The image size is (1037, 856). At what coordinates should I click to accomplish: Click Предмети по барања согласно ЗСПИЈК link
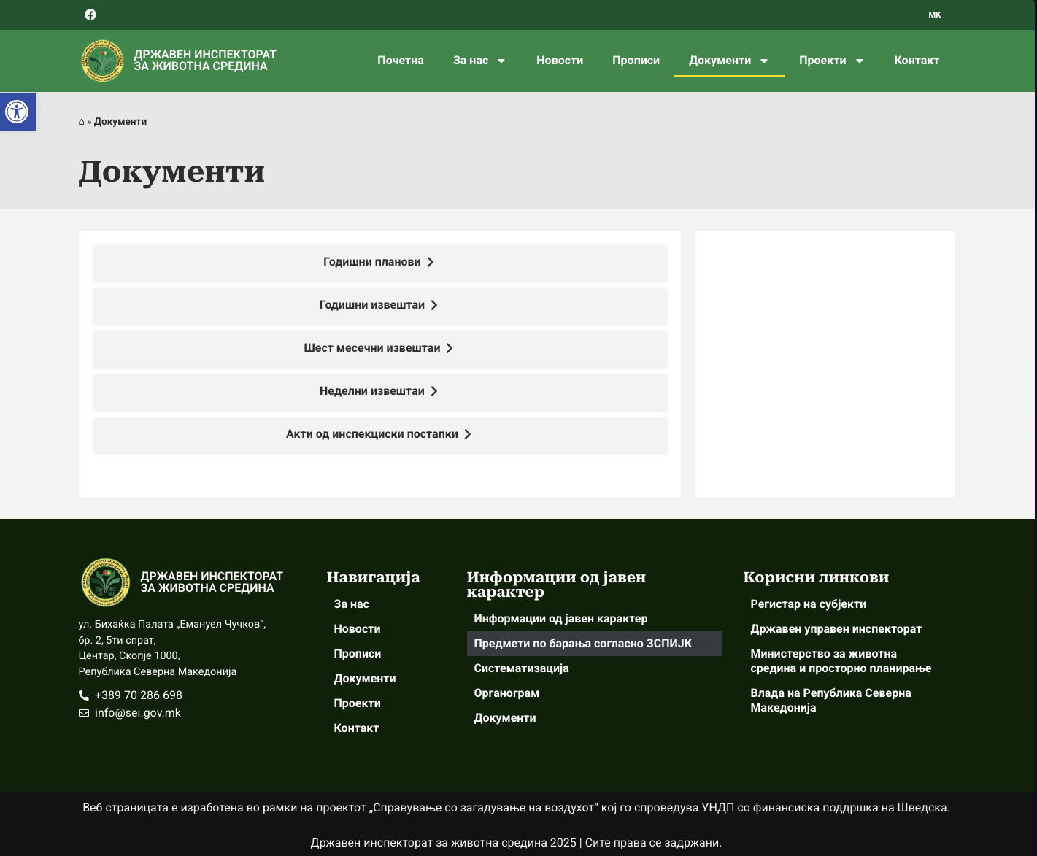tap(582, 644)
